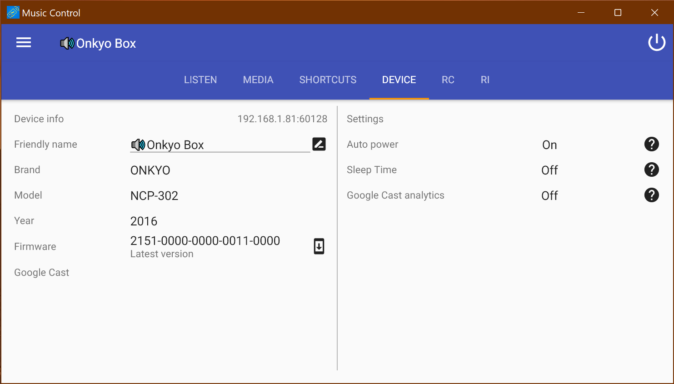Image resolution: width=674 pixels, height=384 pixels.
Task: Click the firmware version 2151-0000-0000-0011-0000
Action: tap(205, 241)
